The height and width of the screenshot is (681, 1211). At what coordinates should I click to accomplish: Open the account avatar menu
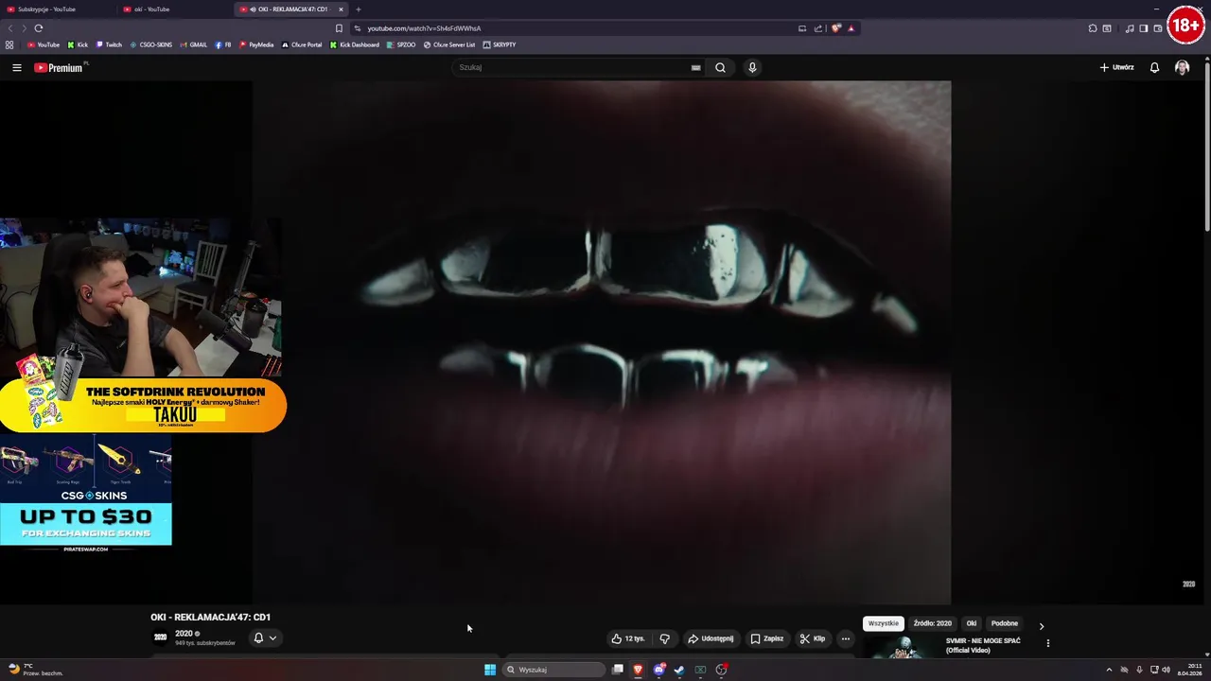pos(1182,67)
